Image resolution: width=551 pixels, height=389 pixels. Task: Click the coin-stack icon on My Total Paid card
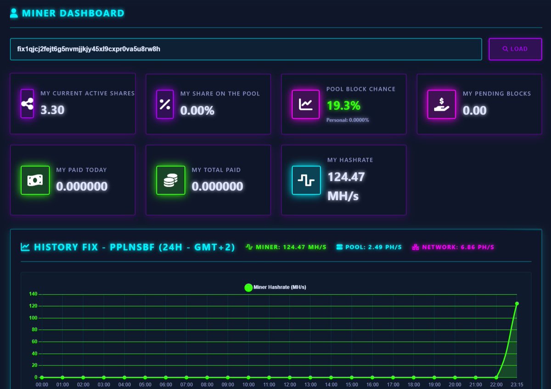pyautogui.click(x=170, y=180)
